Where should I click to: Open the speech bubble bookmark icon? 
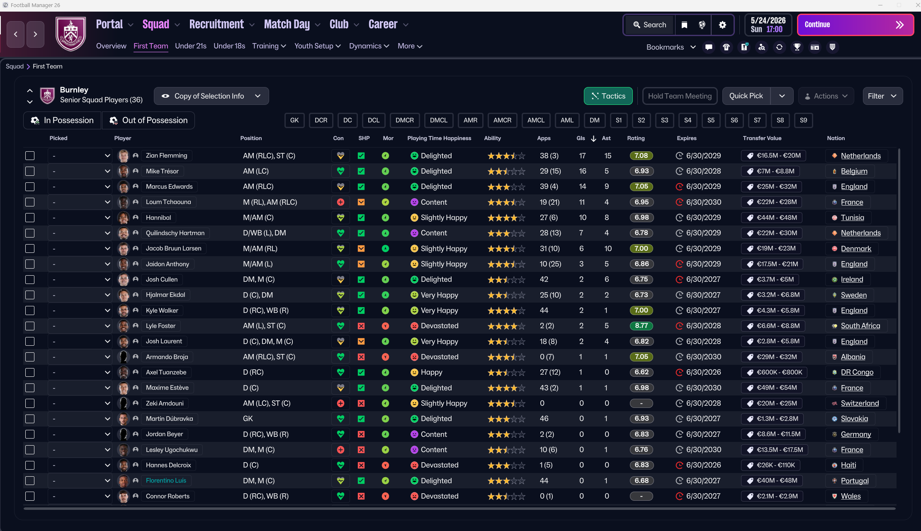[x=709, y=47]
